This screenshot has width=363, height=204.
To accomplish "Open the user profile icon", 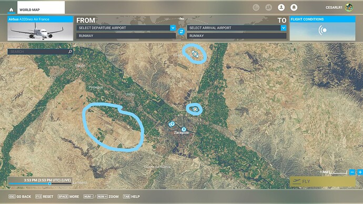I will 281,7.
